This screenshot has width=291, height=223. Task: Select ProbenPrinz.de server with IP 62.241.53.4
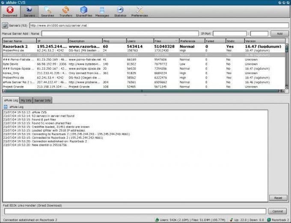point(144,78)
